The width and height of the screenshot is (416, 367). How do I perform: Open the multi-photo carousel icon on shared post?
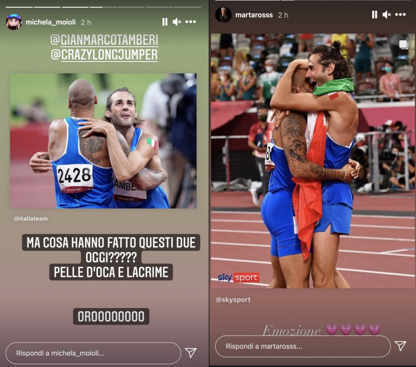403,45
